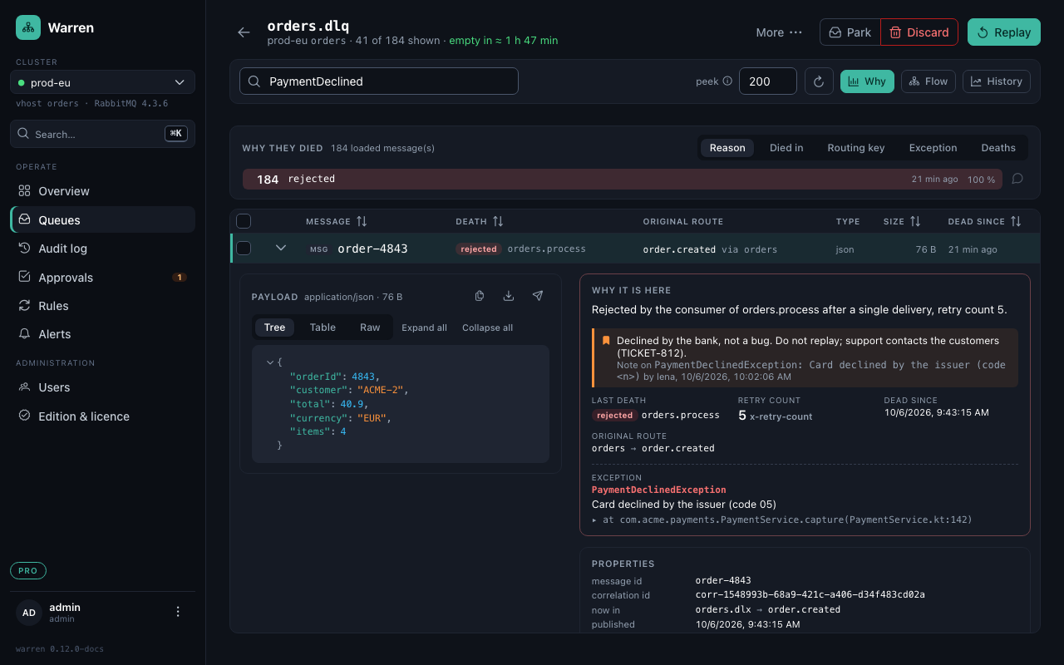Click the info icon next to peek
The image size is (1064, 665).
pos(727,81)
